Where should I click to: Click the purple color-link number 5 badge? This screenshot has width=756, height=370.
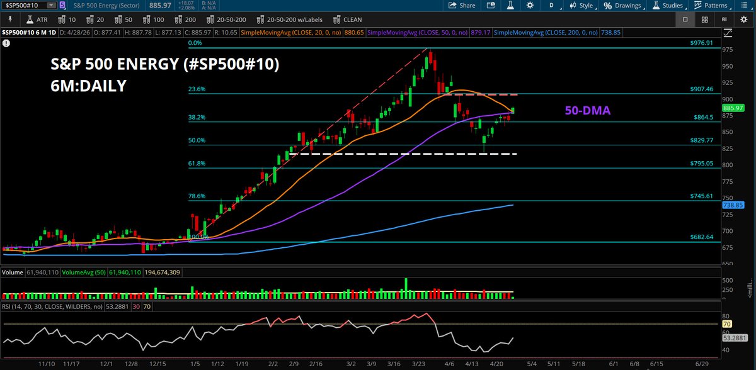(x=62, y=6)
